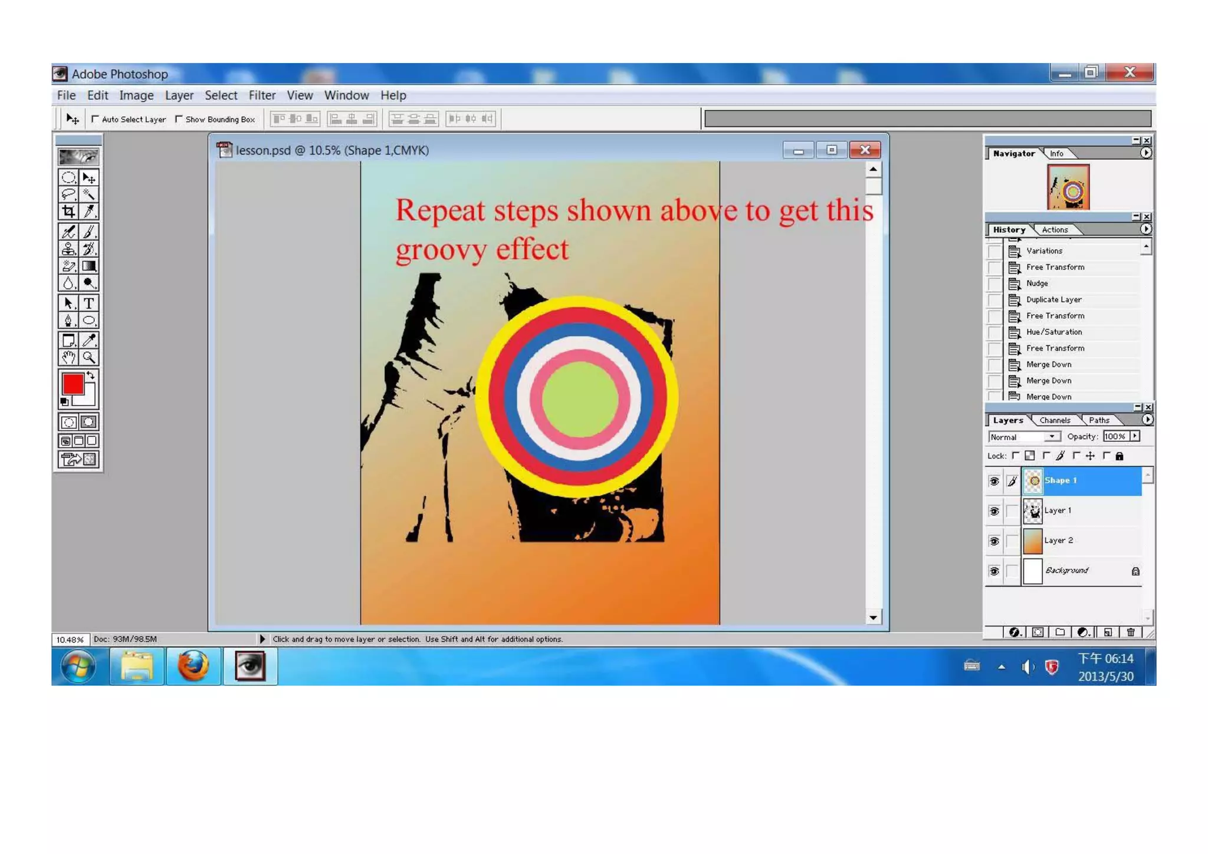Select the Eraser tool

coord(68,266)
